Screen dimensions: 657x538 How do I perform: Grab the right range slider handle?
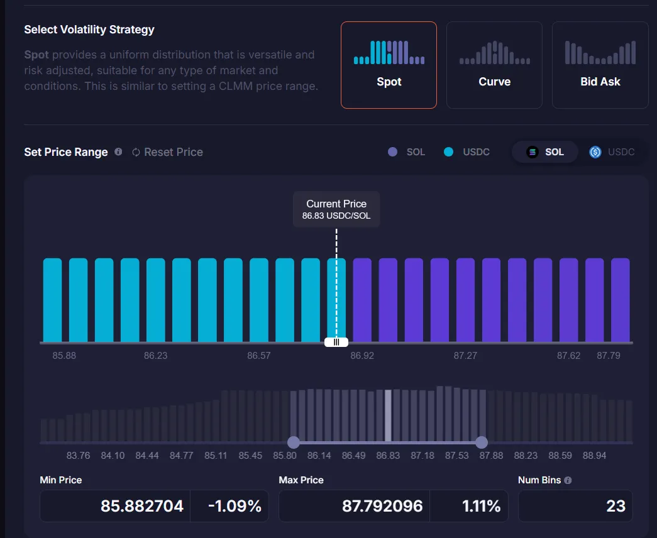(x=482, y=442)
